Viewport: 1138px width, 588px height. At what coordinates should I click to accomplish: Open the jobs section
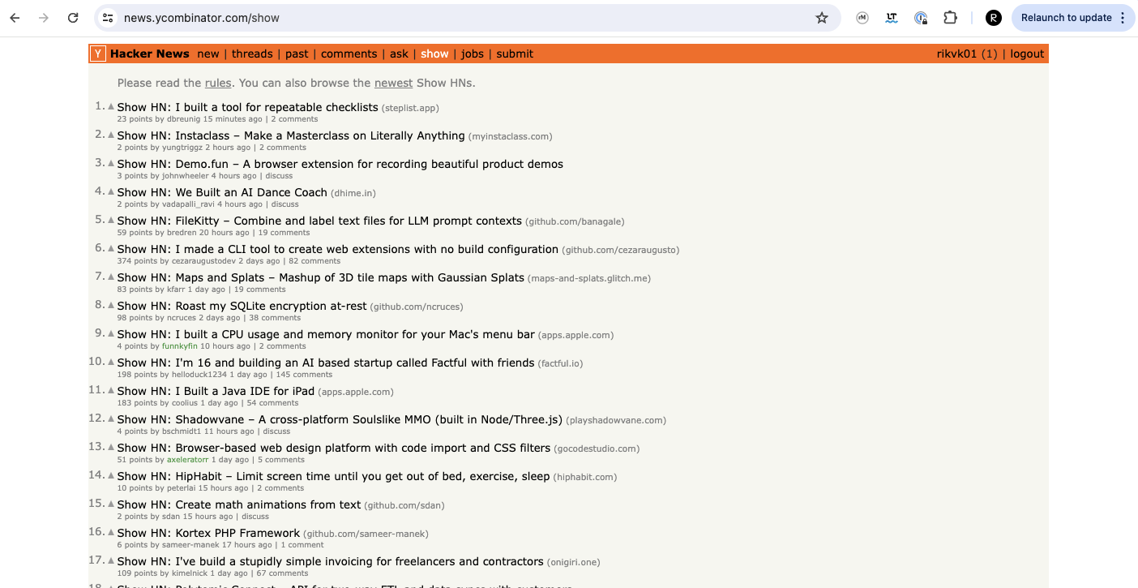click(472, 54)
